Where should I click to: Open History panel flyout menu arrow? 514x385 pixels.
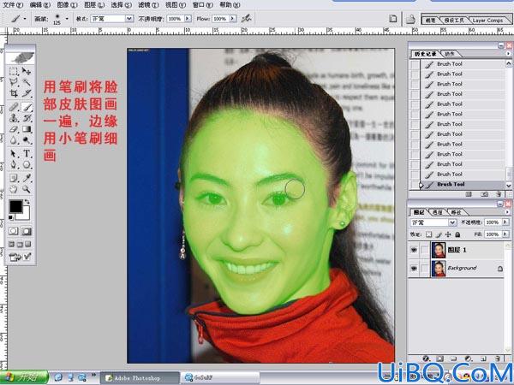(508, 53)
